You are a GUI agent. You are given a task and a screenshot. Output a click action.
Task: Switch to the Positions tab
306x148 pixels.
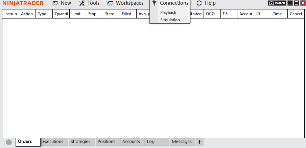click(x=107, y=142)
